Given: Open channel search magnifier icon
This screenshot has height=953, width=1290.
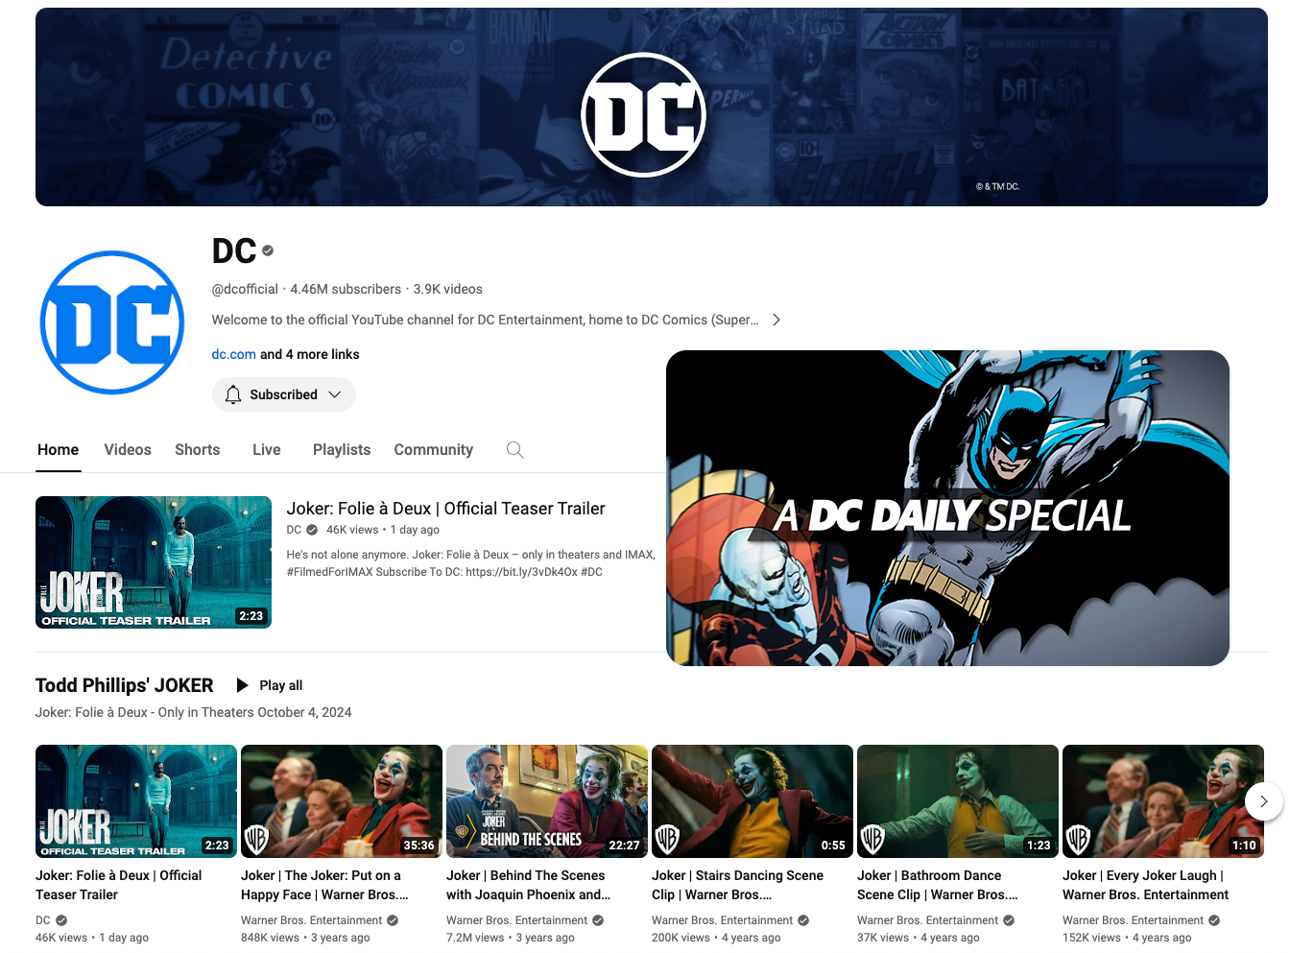Looking at the screenshot, I should [515, 450].
